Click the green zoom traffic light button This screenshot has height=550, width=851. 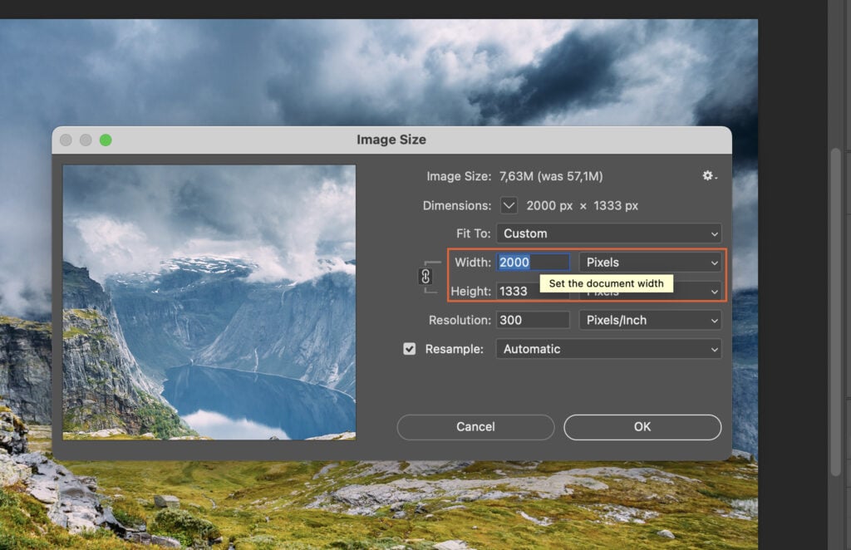pyautogui.click(x=106, y=140)
